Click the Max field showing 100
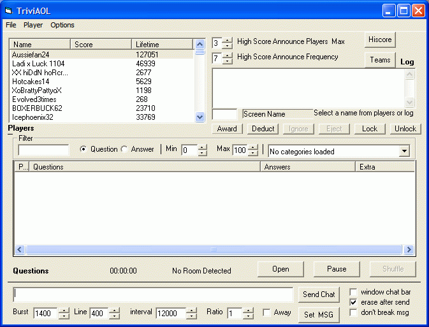 click(240, 150)
